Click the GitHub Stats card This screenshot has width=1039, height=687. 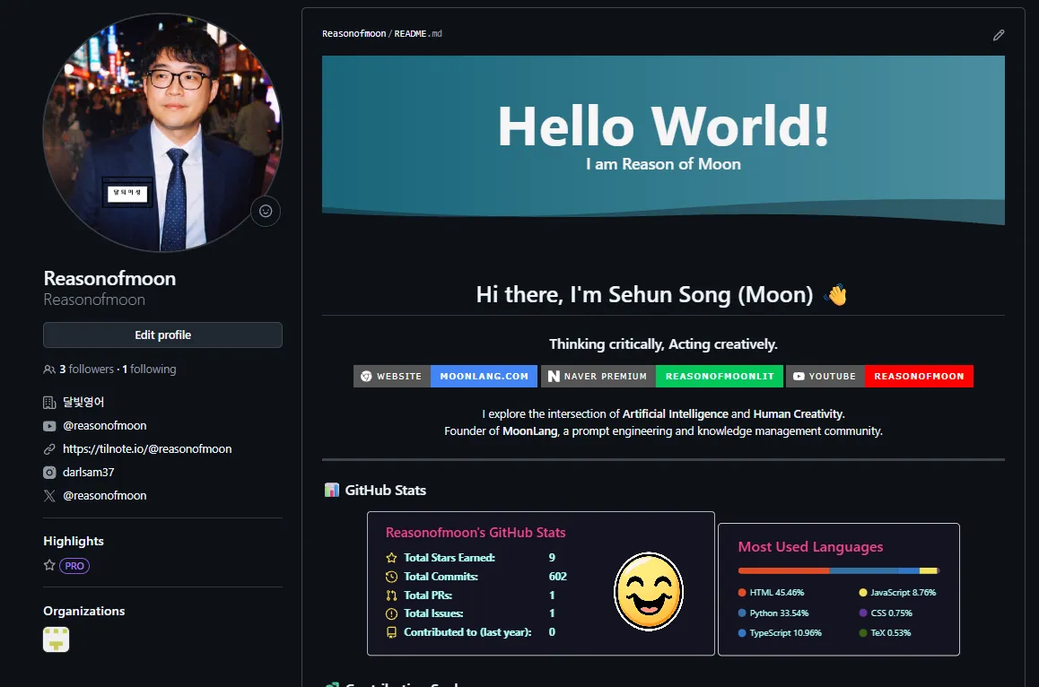[x=540, y=583]
